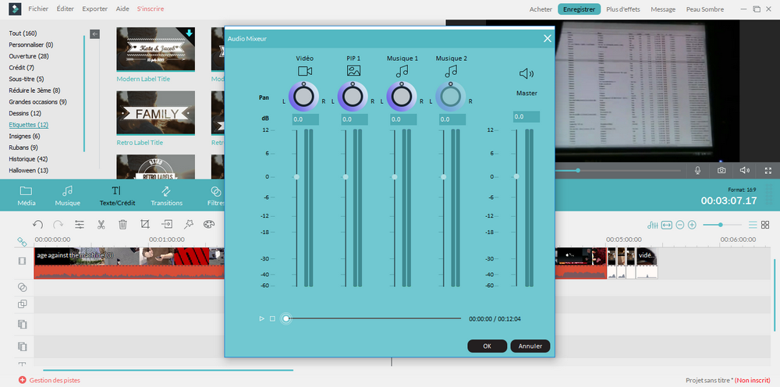Image resolution: width=780 pixels, height=387 pixels.
Task: Click the microphone voiceover icon under preview
Action: click(698, 170)
